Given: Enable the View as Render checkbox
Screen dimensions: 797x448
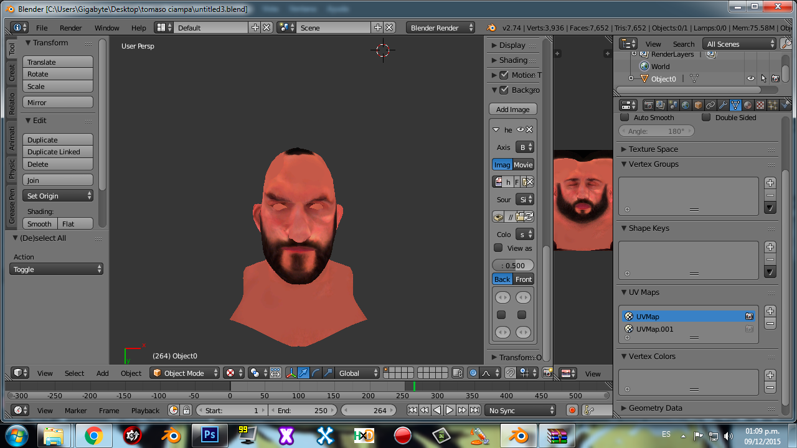Looking at the screenshot, I should [x=498, y=248].
